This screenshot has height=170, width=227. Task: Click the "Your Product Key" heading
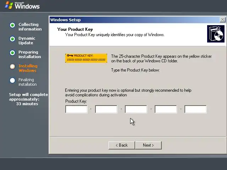click(75, 29)
